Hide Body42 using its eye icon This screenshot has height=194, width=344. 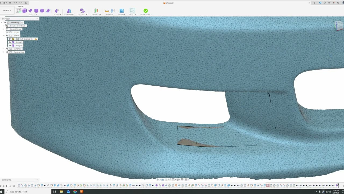tap(10, 42)
